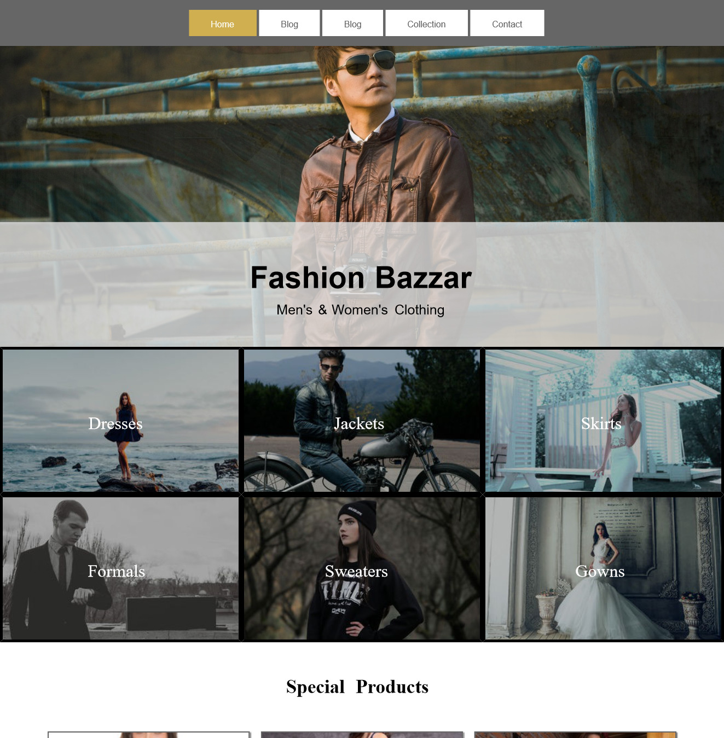Click the Men's & Women's Clothing subtitle
Image resolution: width=724 pixels, height=738 pixels.
click(x=361, y=310)
